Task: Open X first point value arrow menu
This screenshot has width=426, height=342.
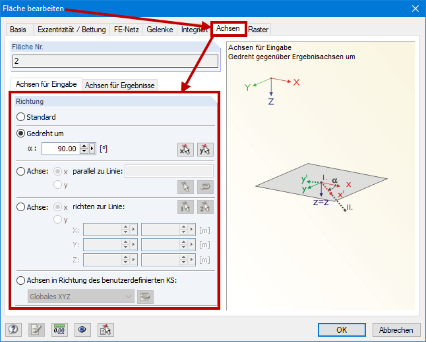Action: (134, 230)
